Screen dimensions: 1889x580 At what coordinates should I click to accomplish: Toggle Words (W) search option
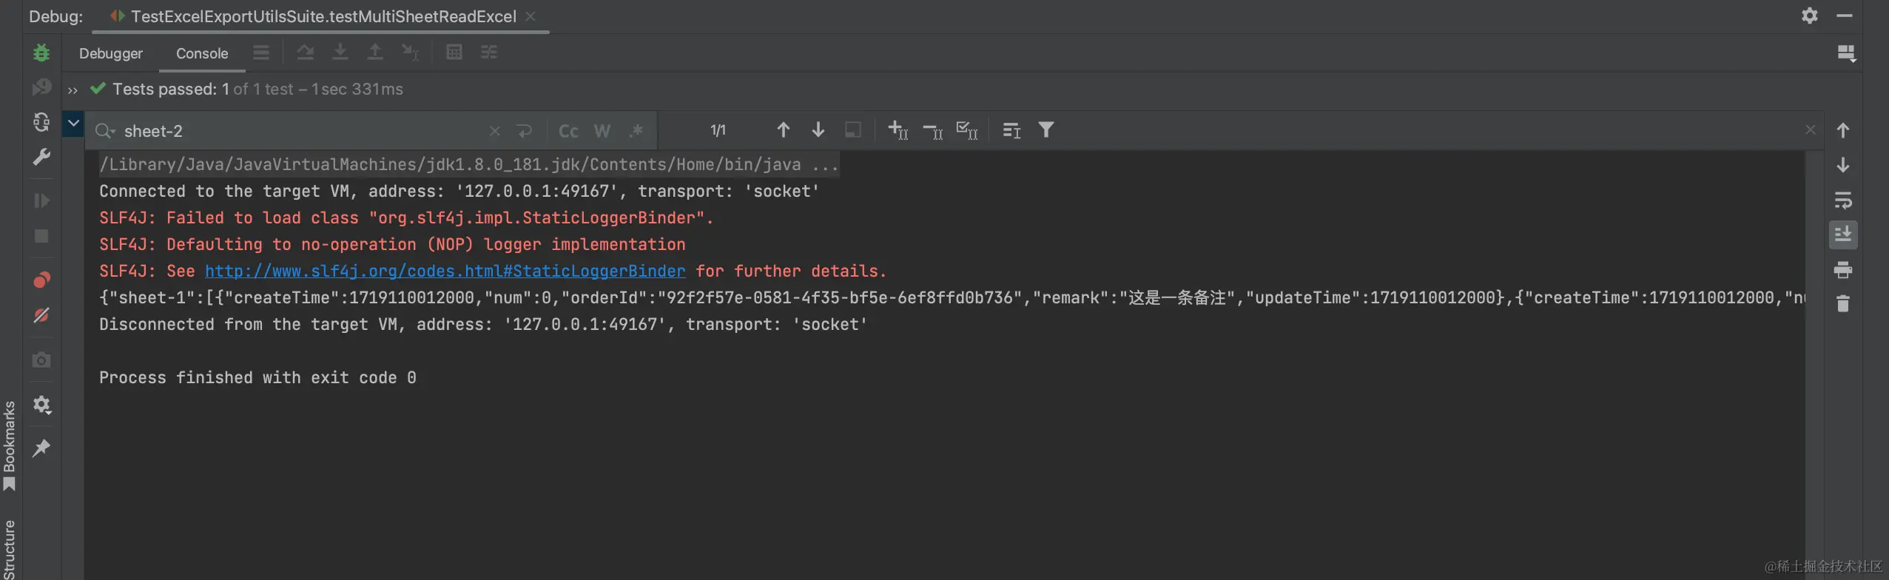tap(602, 131)
